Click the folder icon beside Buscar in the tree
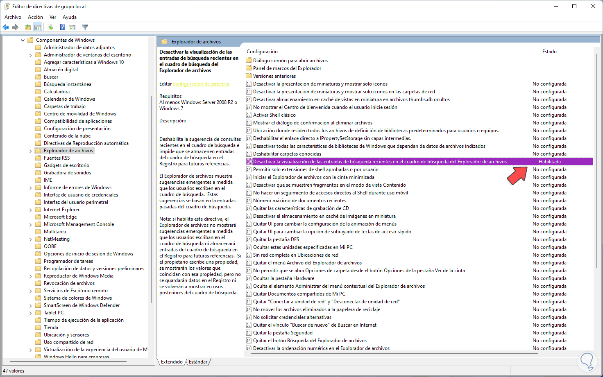 tap(38, 77)
